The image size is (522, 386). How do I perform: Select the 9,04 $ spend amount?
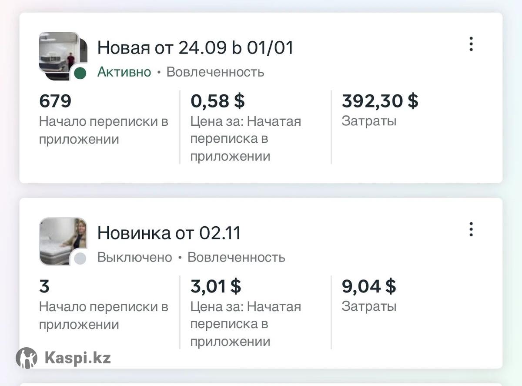369,286
